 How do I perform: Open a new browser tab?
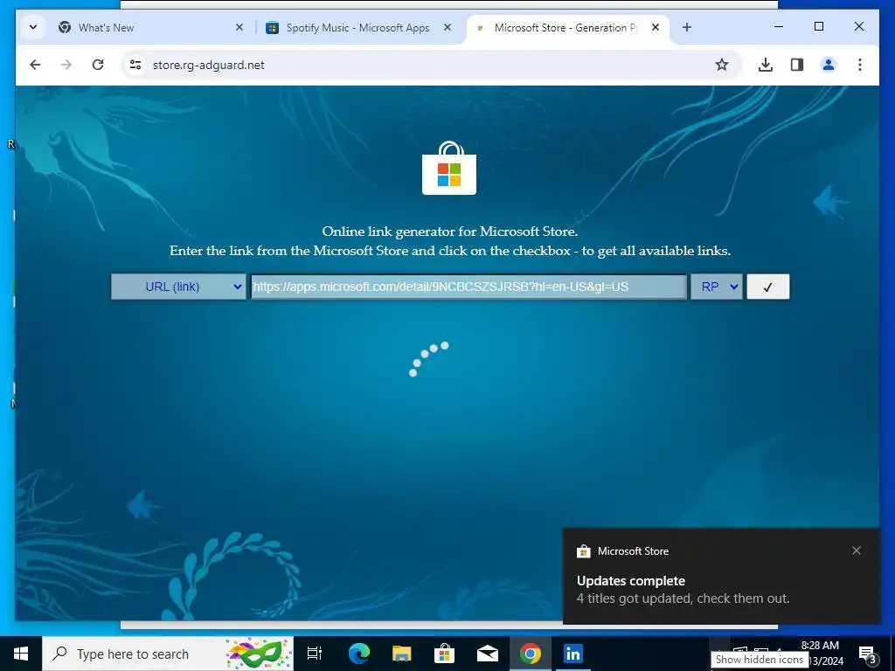pyautogui.click(x=687, y=27)
